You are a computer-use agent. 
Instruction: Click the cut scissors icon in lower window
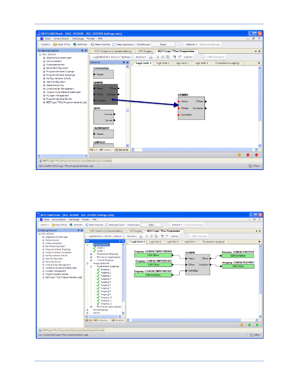click(147, 236)
